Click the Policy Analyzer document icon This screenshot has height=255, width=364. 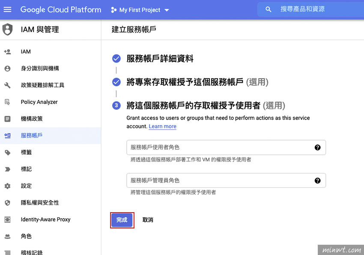pos(7,102)
